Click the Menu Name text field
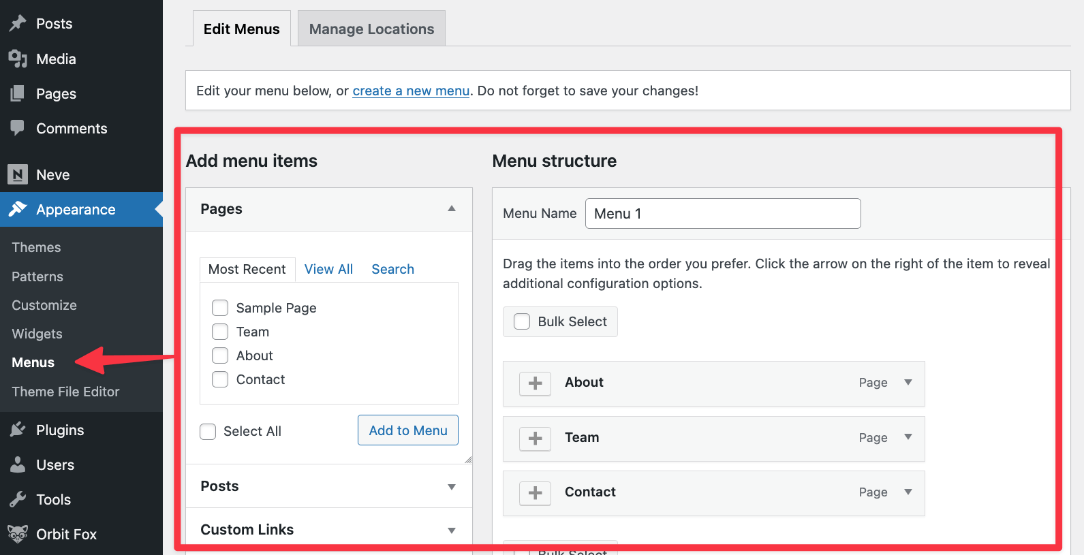Image resolution: width=1084 pixels, height=555 pixels. tap(722, 214)
